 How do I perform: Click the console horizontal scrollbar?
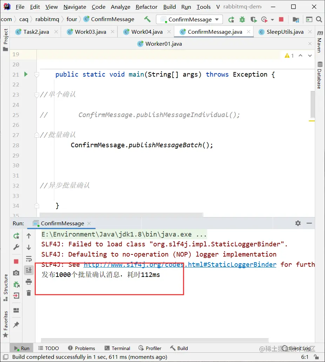coord(155,340)
